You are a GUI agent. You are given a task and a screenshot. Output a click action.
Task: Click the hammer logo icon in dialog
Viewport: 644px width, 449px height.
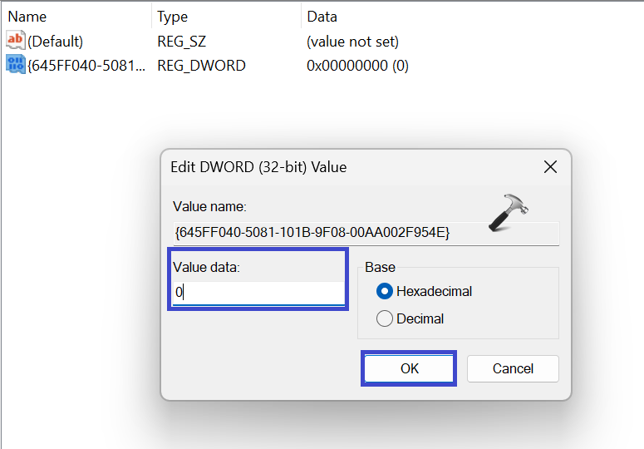[508, 209]
